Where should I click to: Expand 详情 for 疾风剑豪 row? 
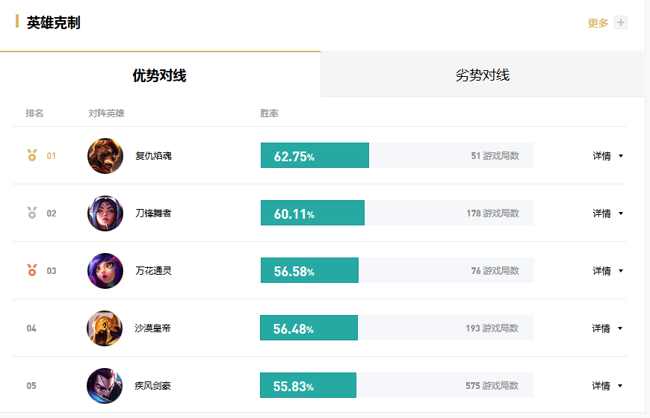607,386
